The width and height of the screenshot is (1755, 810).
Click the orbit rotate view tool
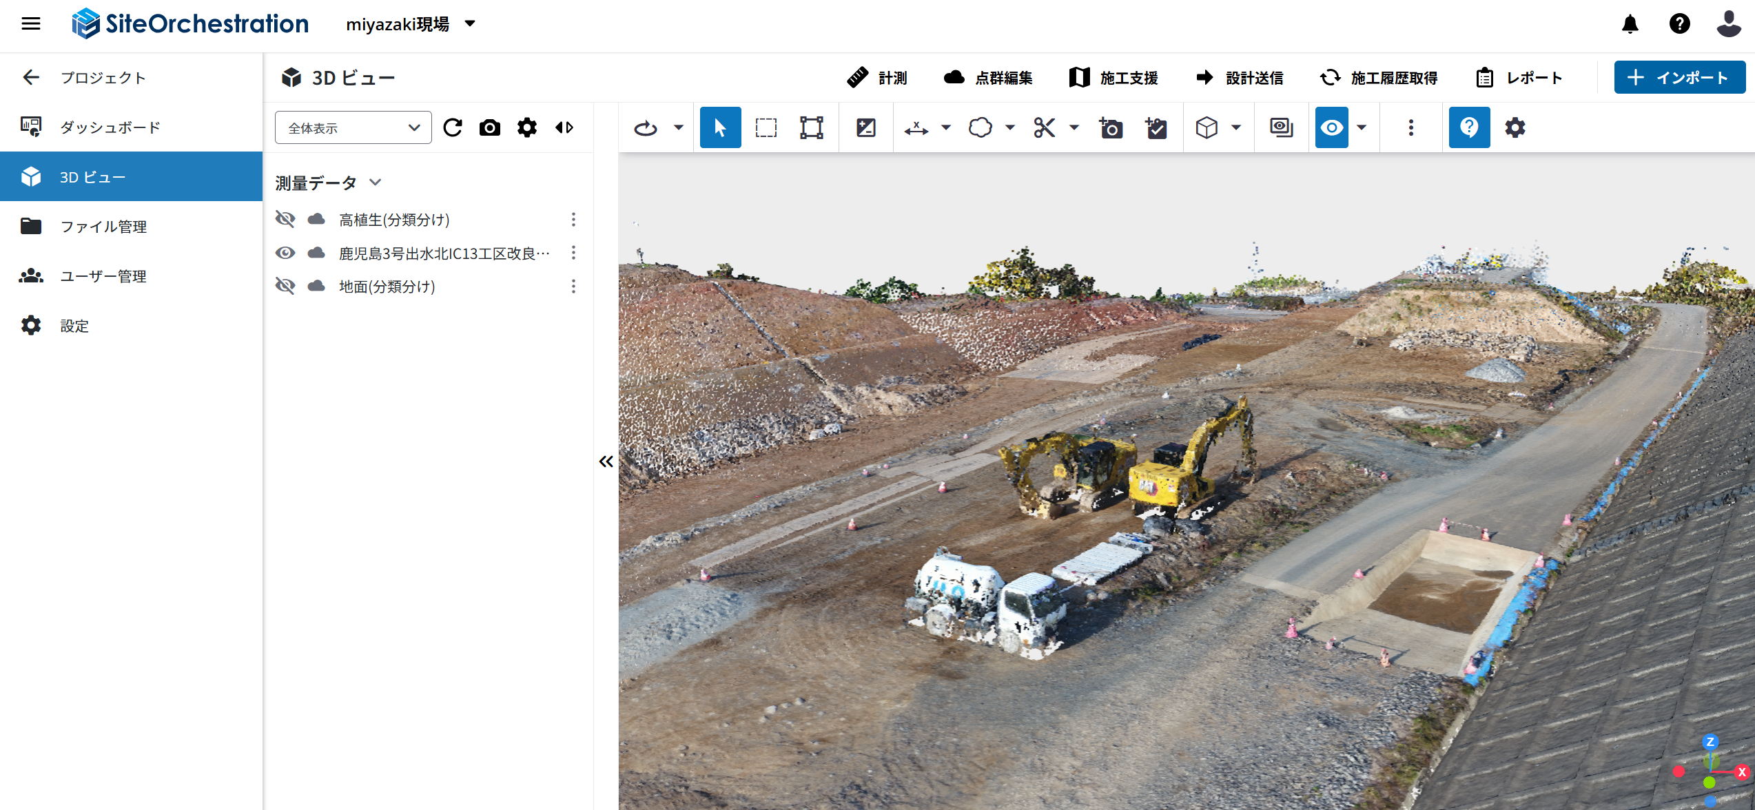pyautogui.click(x=646, y=127)
